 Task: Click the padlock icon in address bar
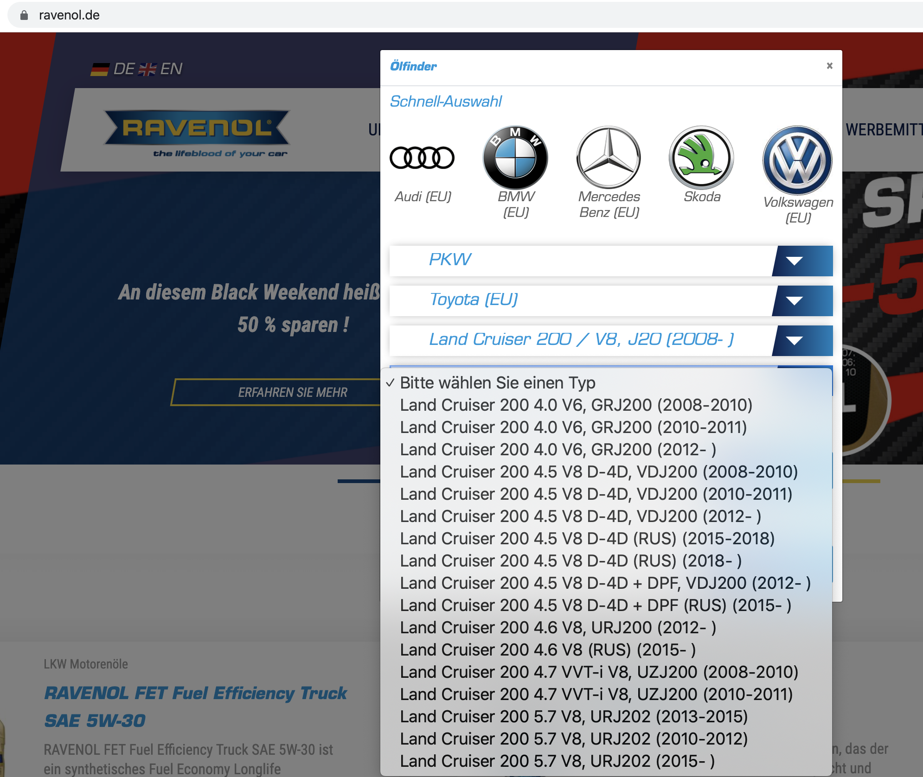(24, 15)
